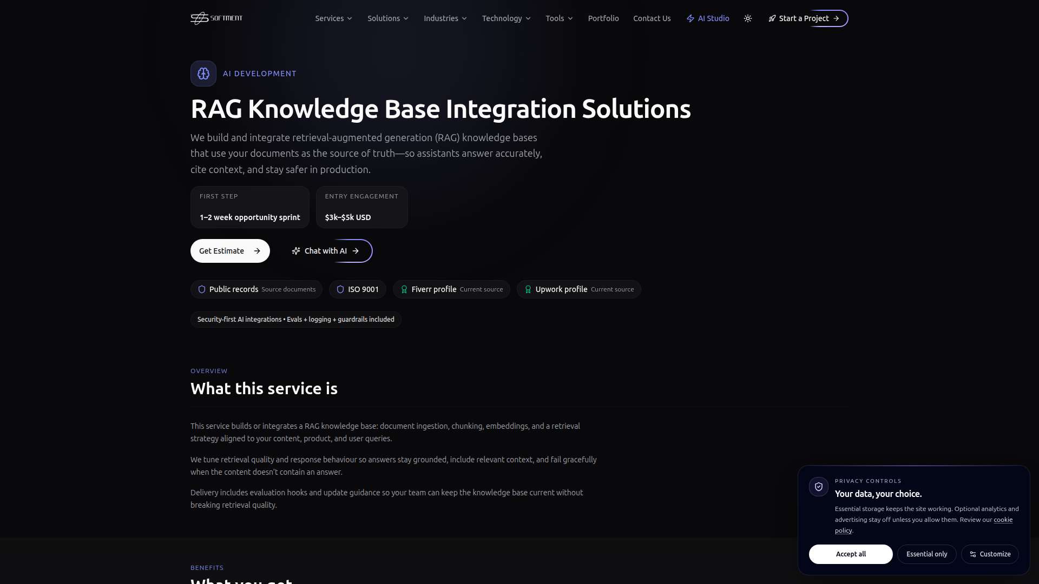The height and width of the screenshot is (584, 1039).
Task: Click the arrow icon in Start a Project
Action: (x=836, y=18)
